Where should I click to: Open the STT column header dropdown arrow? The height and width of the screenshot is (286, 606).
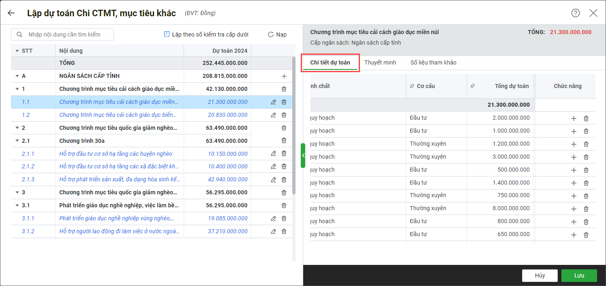17,51
